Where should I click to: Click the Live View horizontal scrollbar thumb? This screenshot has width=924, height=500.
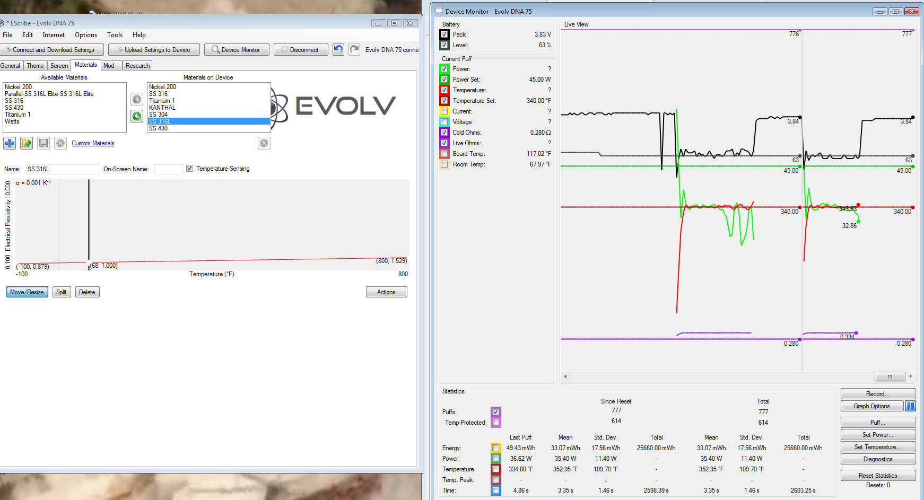(890, 376)
